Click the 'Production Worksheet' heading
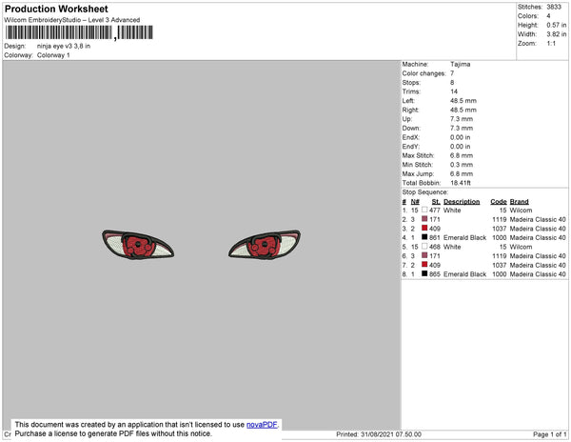The width and height of the screenshot is (571, 442). [56, 10]
